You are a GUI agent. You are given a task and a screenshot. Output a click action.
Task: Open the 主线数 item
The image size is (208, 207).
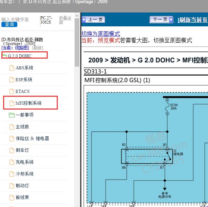click(x=22, y=127)
